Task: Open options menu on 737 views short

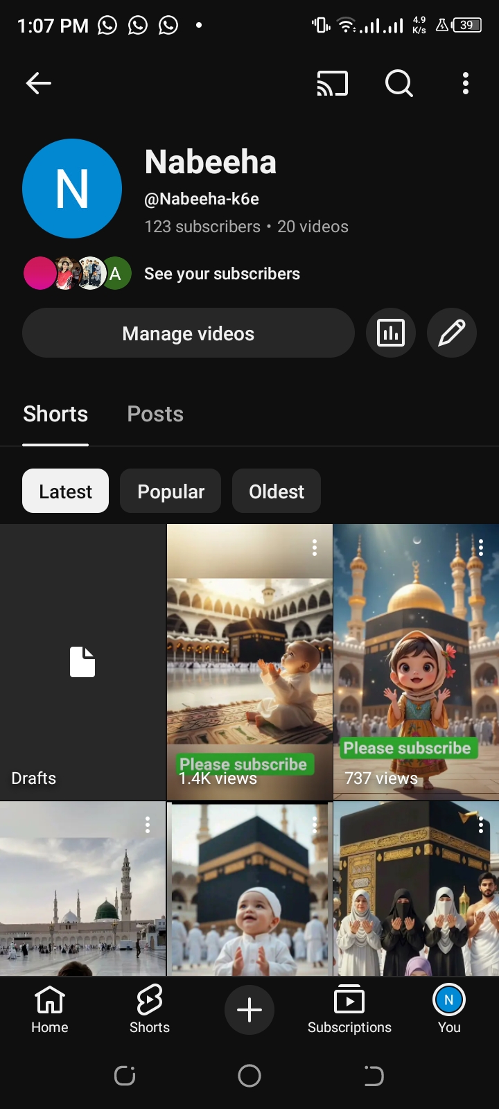Action: [x=481, y=548]
